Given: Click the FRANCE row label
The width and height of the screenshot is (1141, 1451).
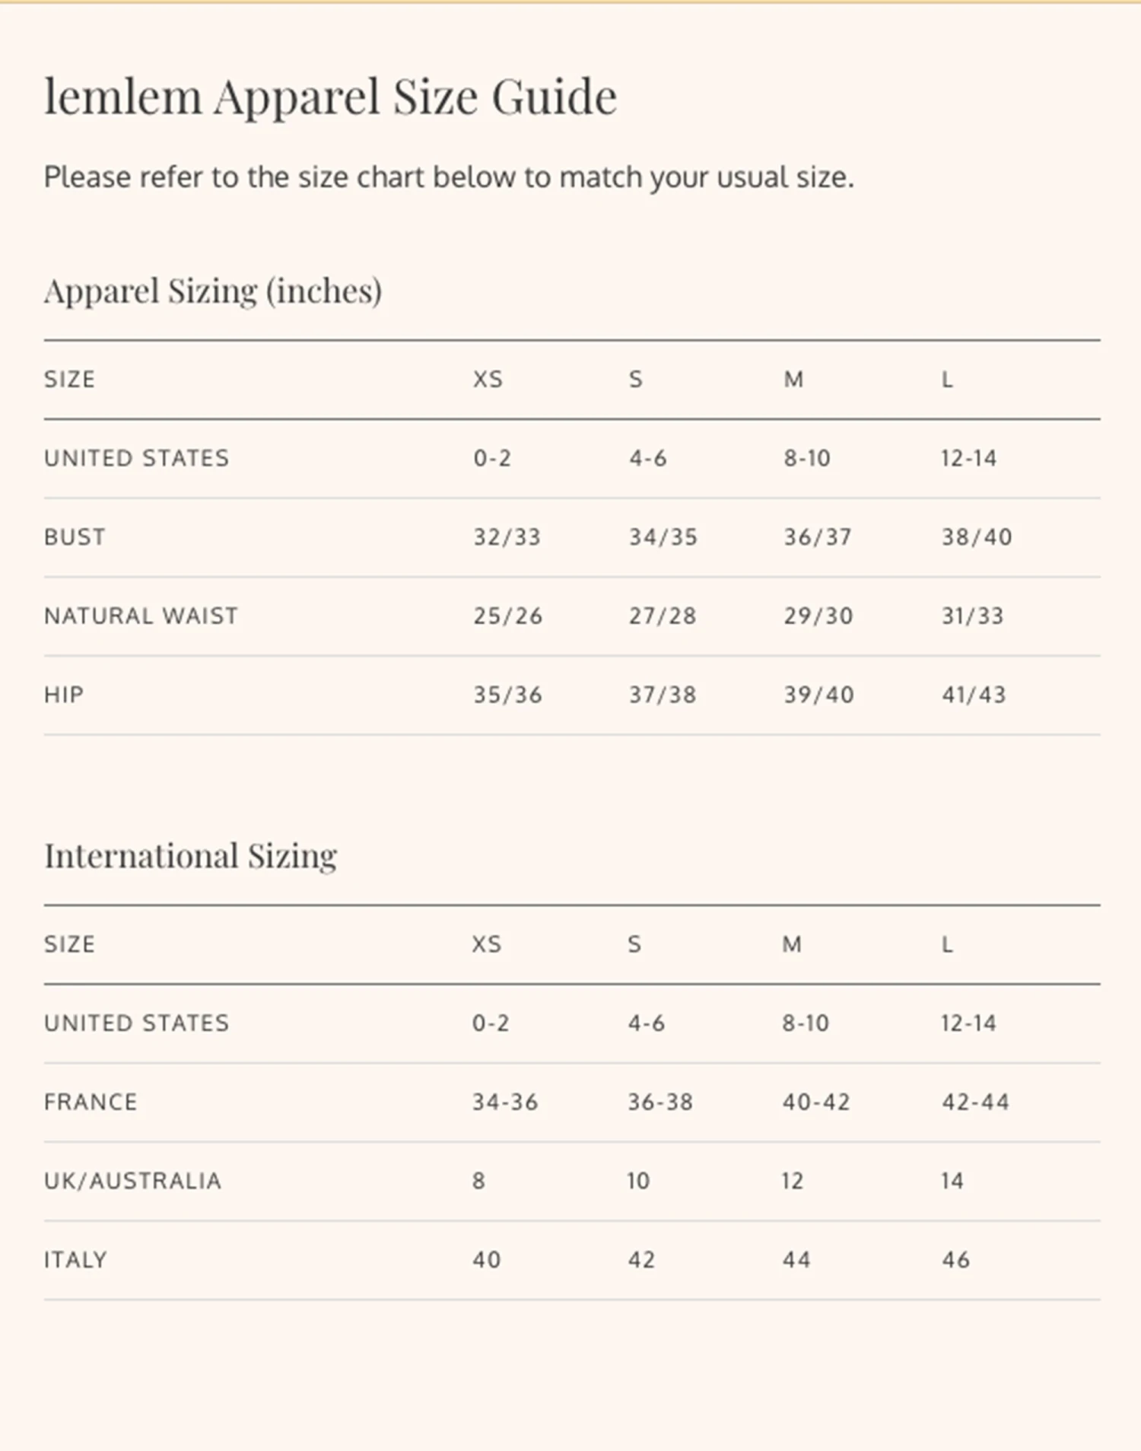Looking at the screenshot, I should pos(91,1102).
